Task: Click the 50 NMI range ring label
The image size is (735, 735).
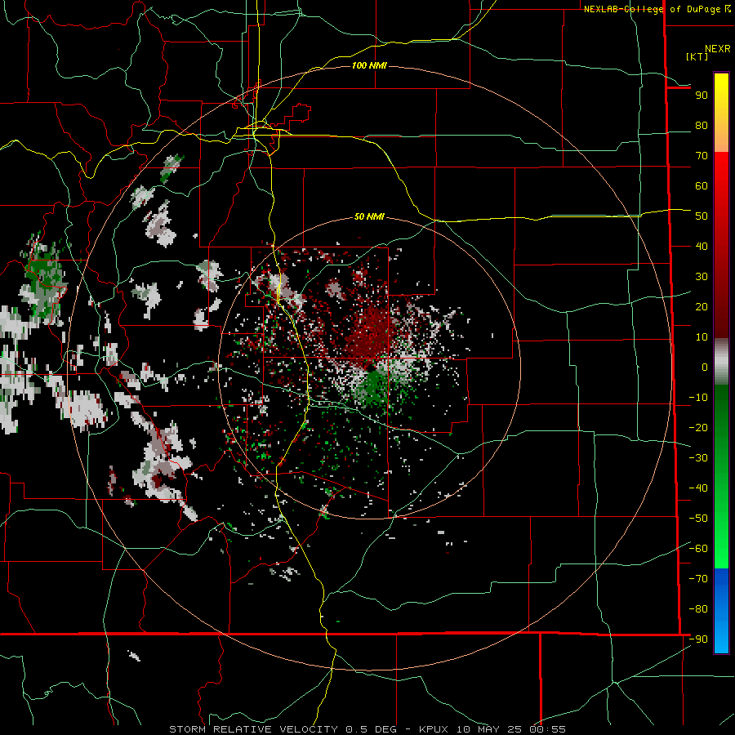Action: coord(369,216)
